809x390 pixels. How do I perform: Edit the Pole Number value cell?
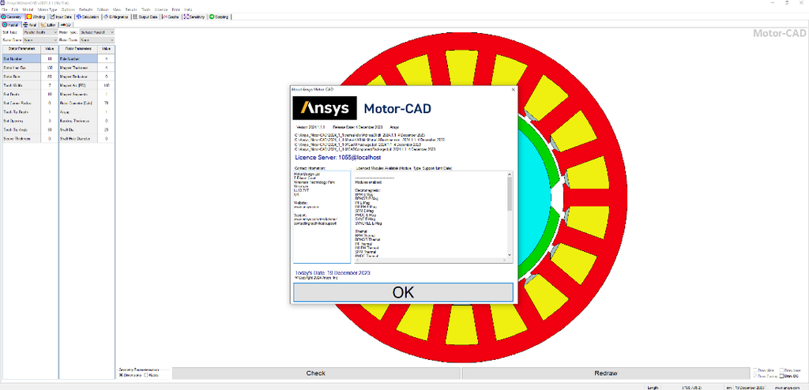(x=106, y=58)
